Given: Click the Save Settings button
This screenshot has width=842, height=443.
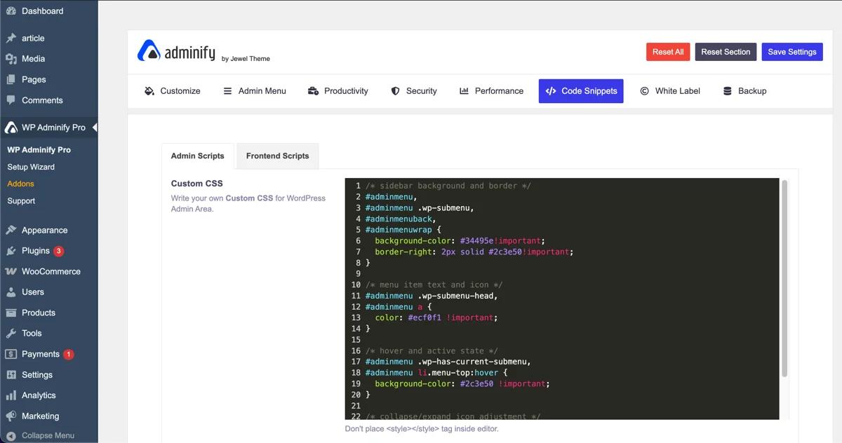Looking at the screenshot, I should point(792,52).
